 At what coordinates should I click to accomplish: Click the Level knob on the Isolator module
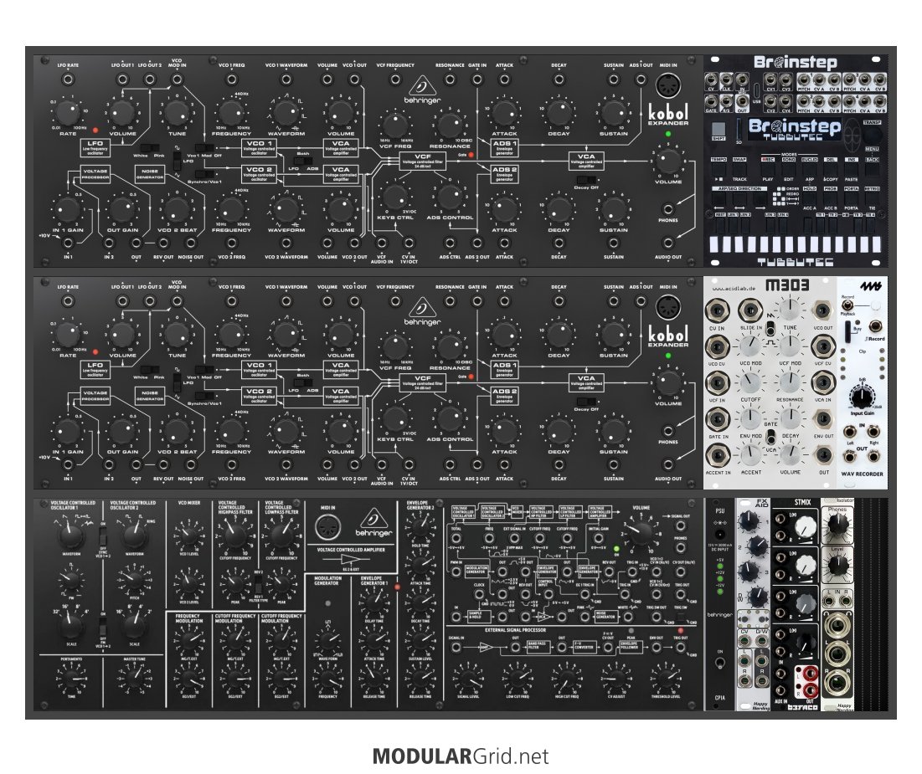click(837, 566)
